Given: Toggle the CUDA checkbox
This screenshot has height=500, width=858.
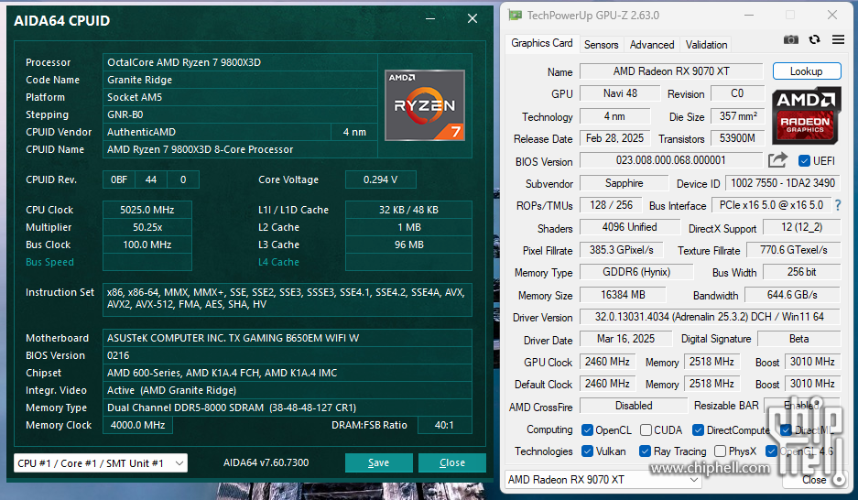Looking at the screenshot, I should point(646,430).
